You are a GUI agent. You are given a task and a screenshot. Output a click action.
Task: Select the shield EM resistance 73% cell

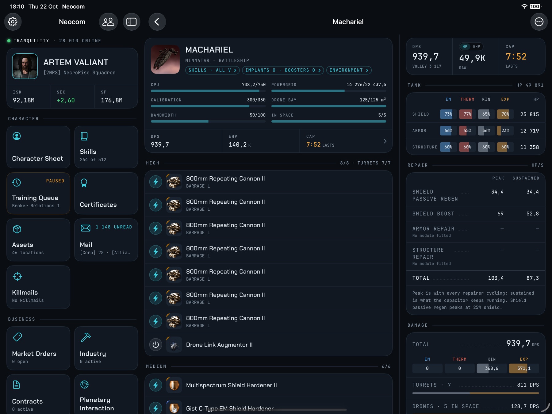point(448,114)
